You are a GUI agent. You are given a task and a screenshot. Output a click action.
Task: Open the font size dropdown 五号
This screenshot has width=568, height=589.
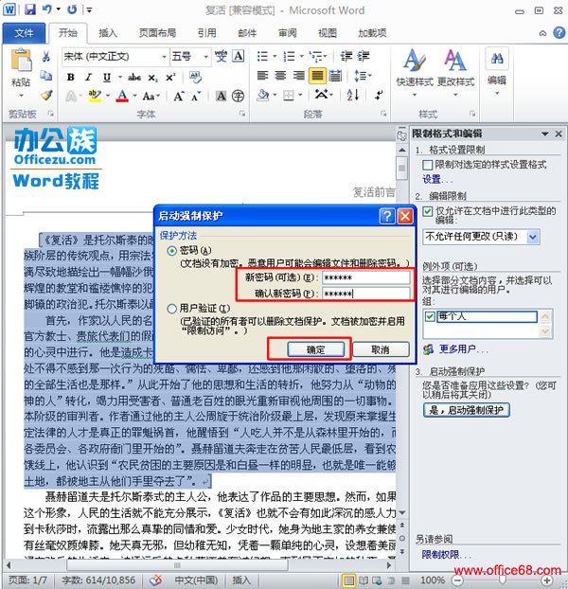point(205,57)
